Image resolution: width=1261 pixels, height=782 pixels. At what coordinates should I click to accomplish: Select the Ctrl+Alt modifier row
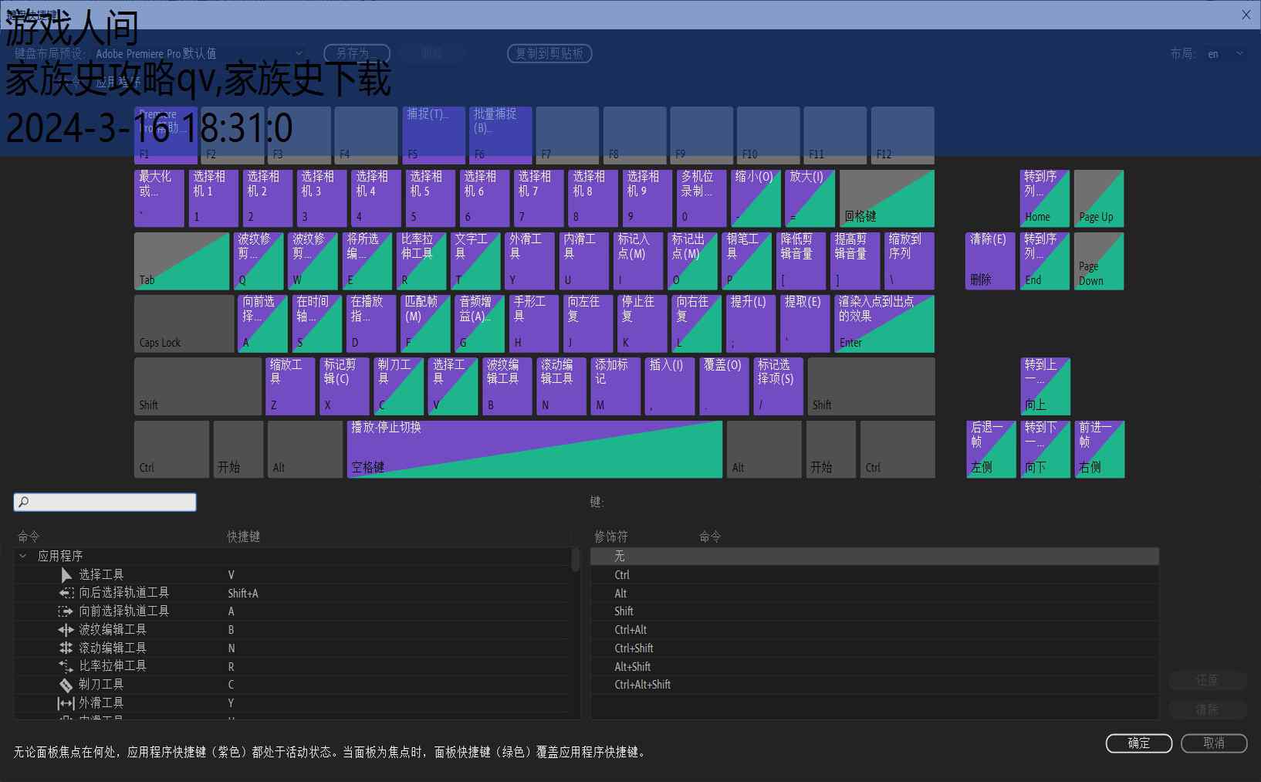pyautogui.click(x=874, y=630)
